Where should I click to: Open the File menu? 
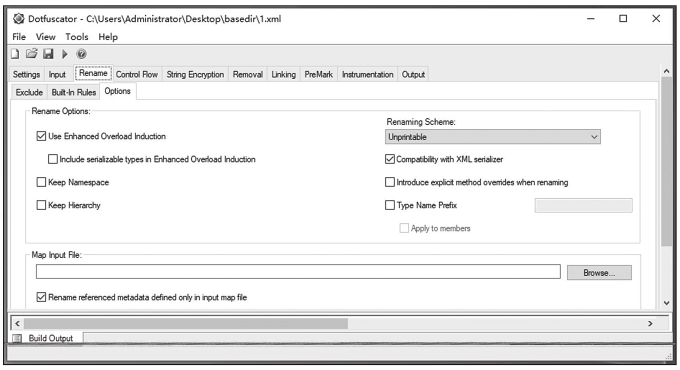[x=19, y=37]
